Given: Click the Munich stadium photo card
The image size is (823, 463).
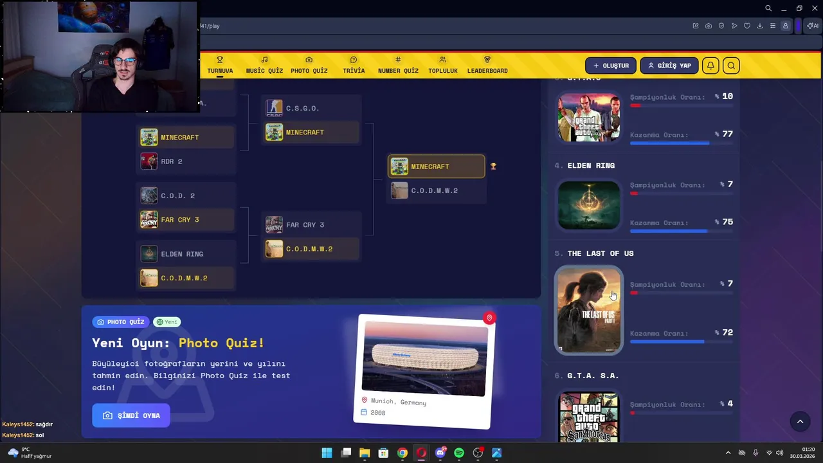Looking at the screenshot, I should tap(424, 372).
